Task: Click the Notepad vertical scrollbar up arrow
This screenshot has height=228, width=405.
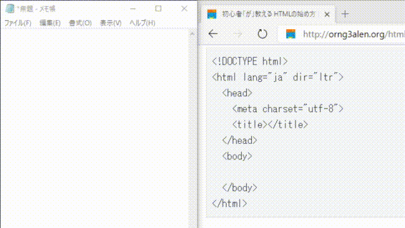Action: (192, 34)
